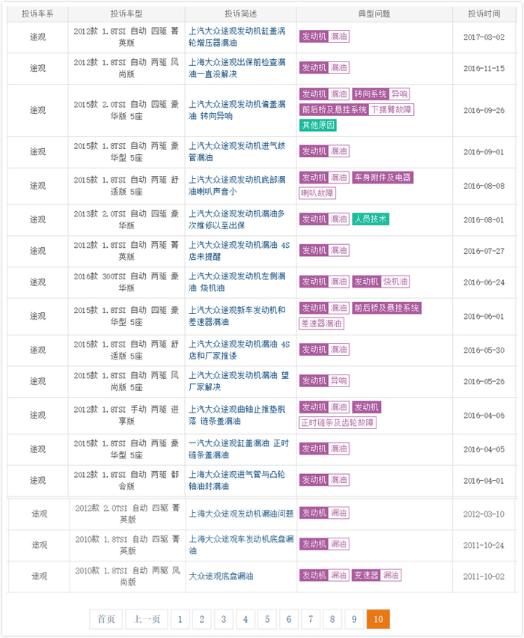The width and height of the screenshot is (524, 638).
Task: Click the highlighted page 10 button
Action: point(378,619)
